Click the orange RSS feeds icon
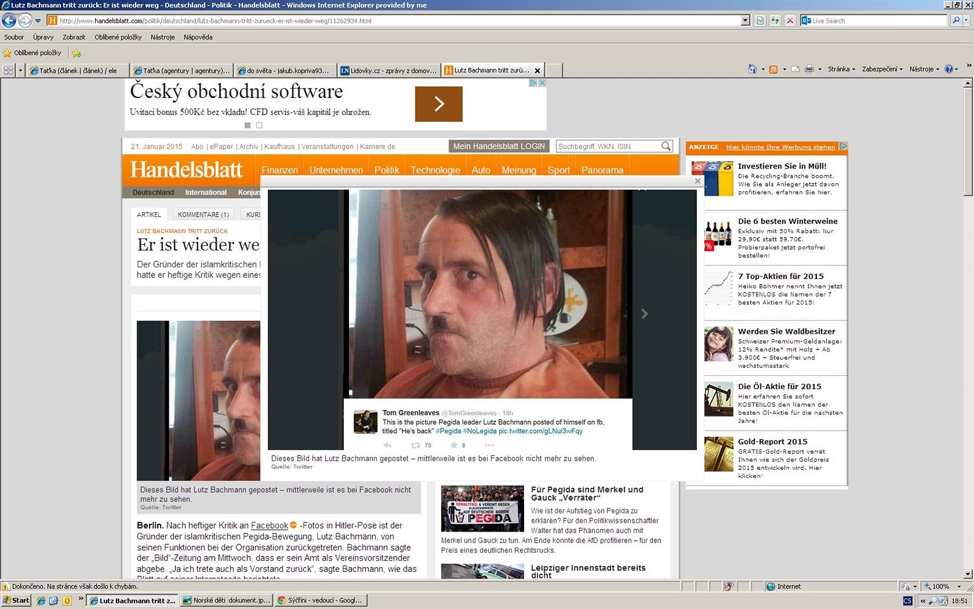The width and height of the screenshot is (974, 609). click(x=773, y=69)
